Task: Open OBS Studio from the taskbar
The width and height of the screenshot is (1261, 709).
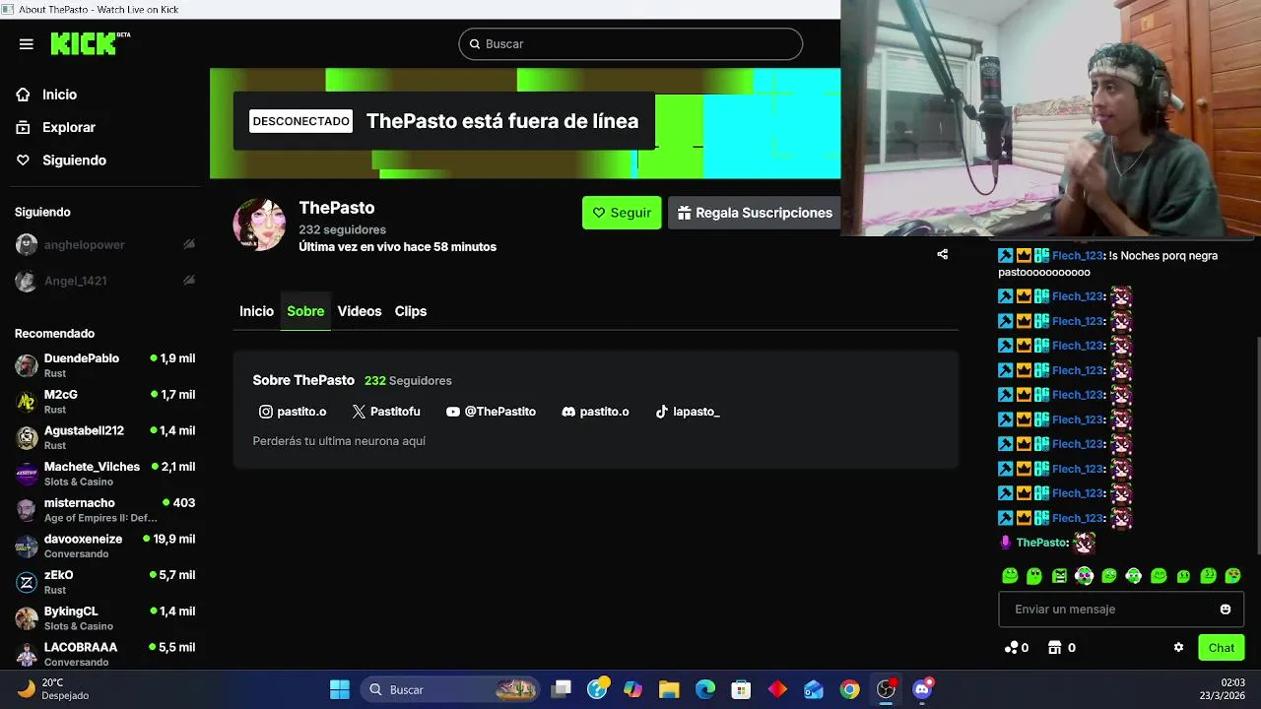Action: (886, 689)
